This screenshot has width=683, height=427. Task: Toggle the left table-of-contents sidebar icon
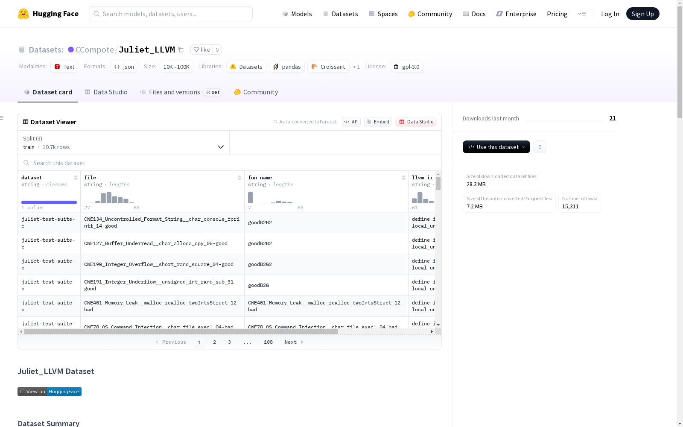(x=2, y=118)
